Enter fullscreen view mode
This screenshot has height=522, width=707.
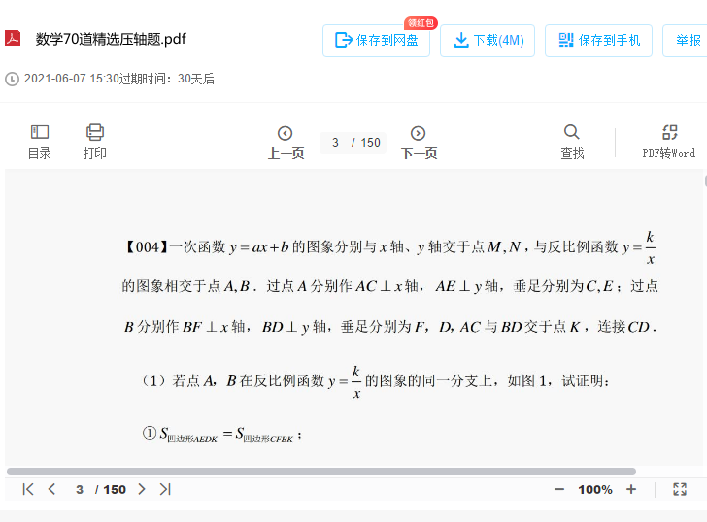click(x=680, y=489)
